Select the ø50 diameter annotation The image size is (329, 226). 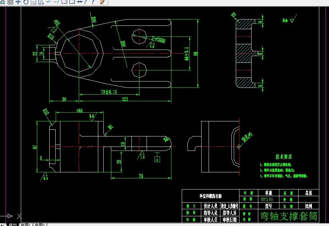click(57, 22)
